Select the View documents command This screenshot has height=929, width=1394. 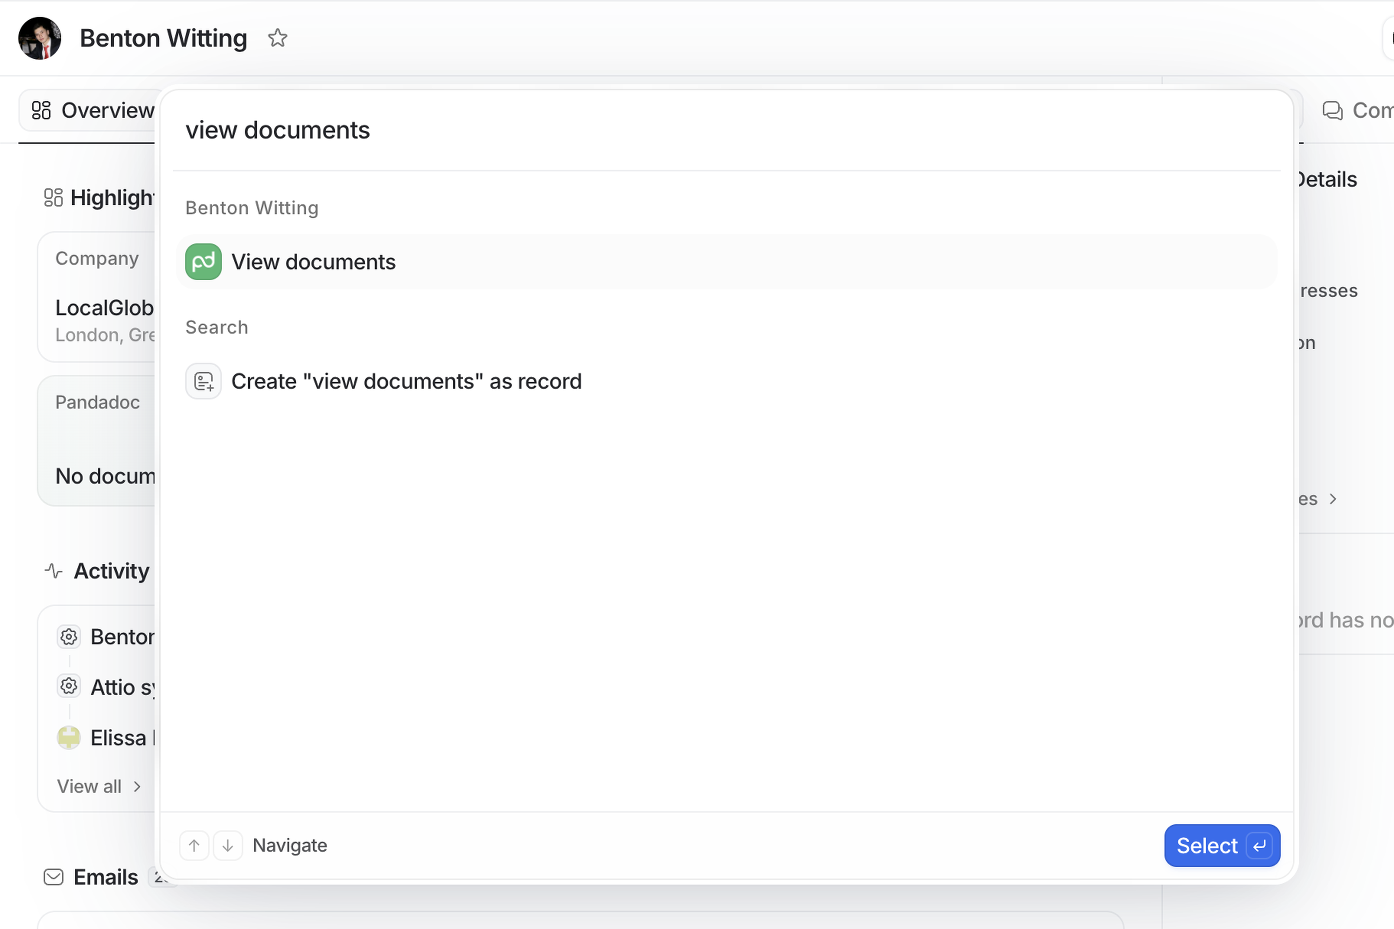[x=313, y=262]
